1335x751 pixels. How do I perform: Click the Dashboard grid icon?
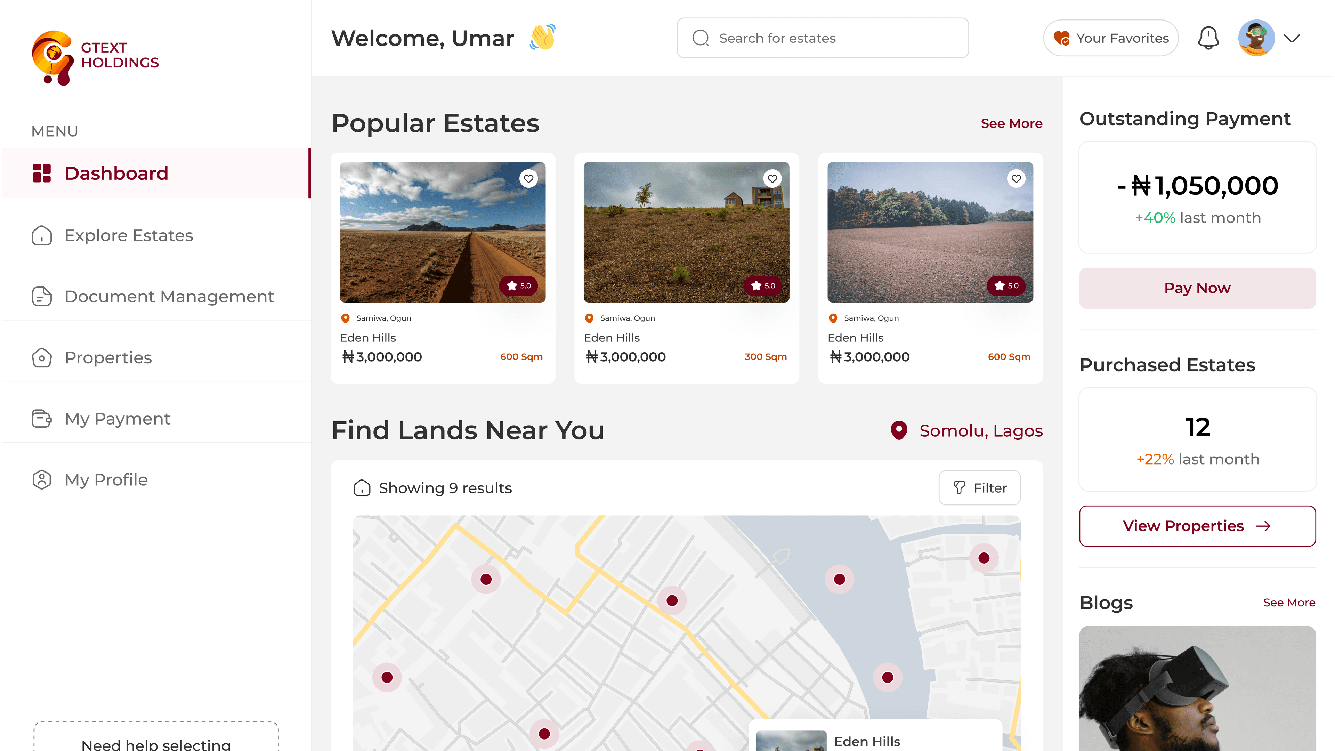coord(42,173)
